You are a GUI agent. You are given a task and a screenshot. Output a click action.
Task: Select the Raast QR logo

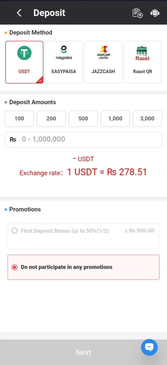pos(142,53)
